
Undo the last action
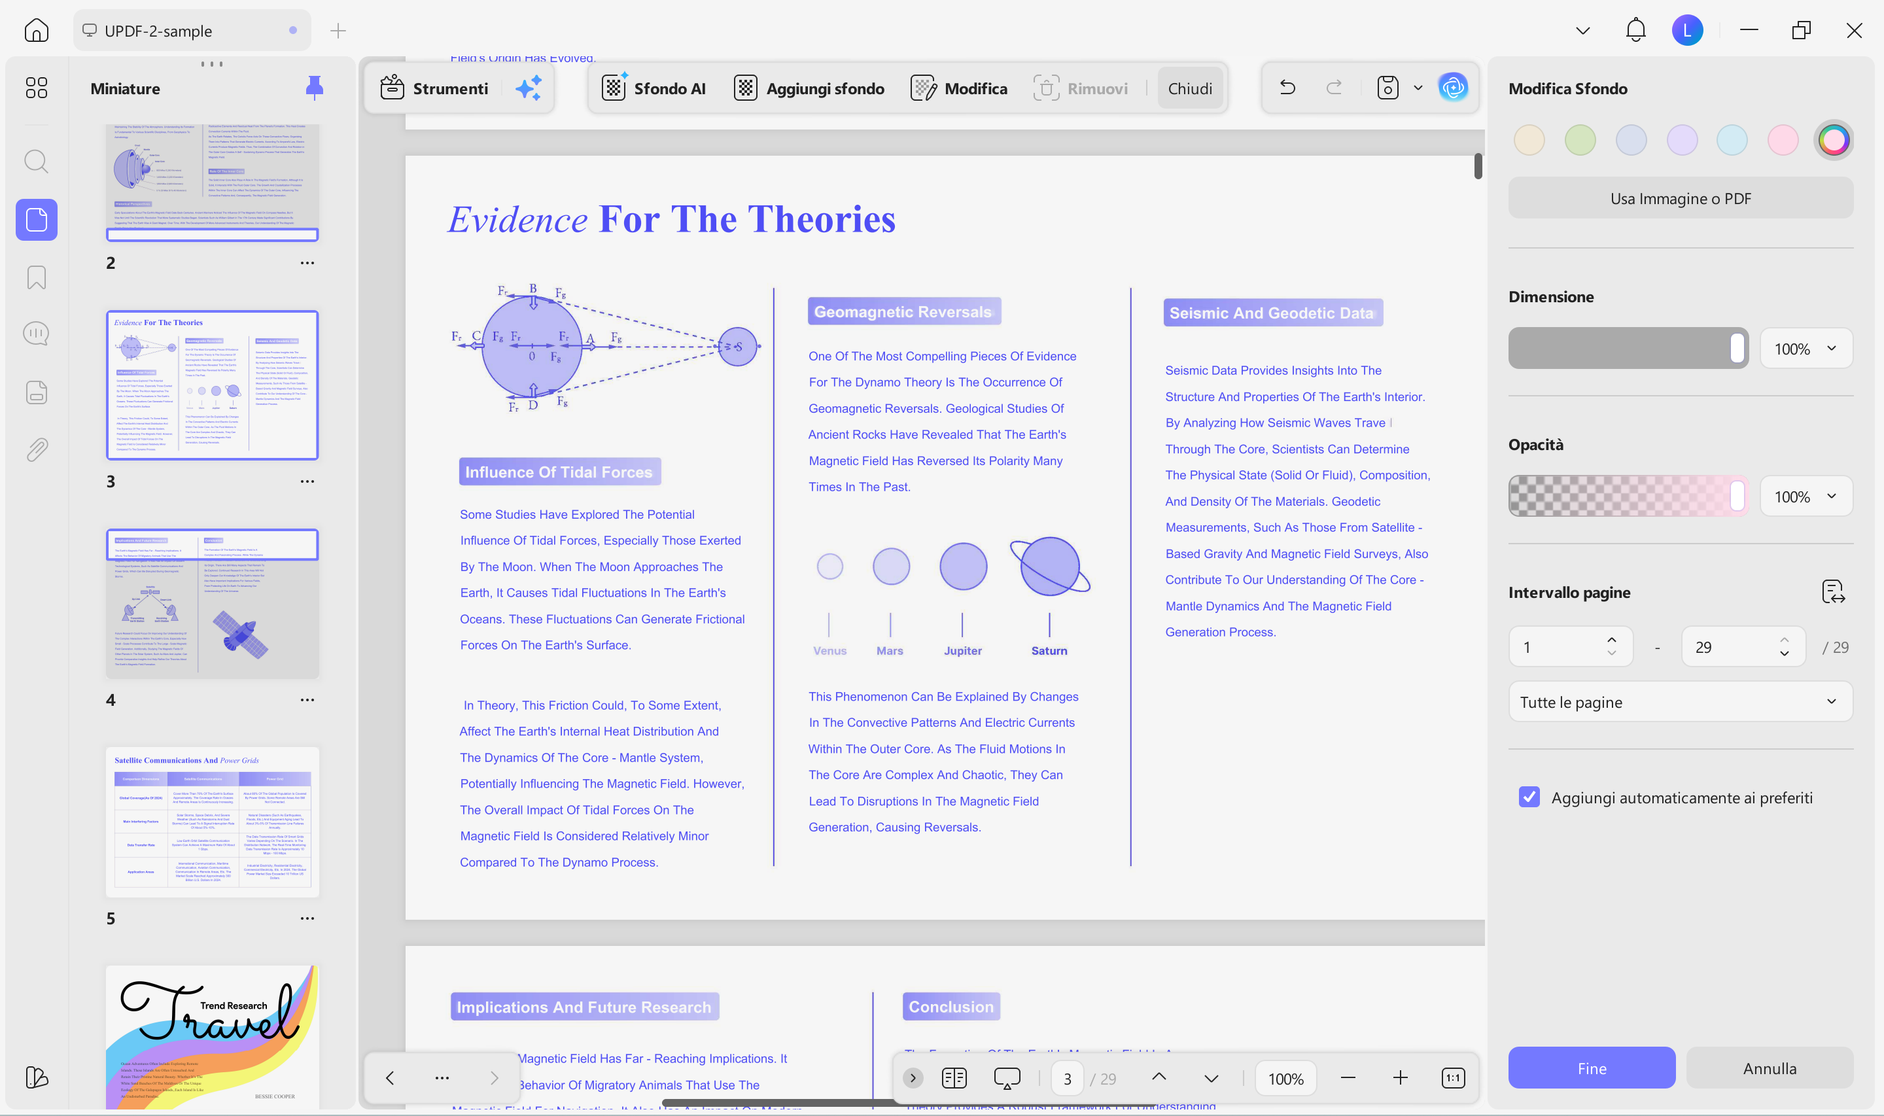[1287, 88]
